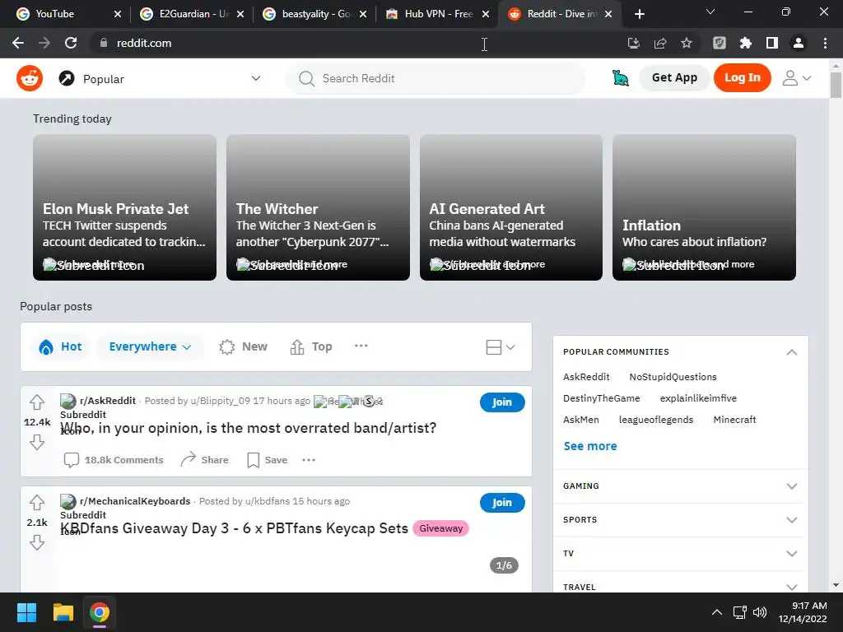
Task: Open more options on AskReddit post
Action: point(309,460)
